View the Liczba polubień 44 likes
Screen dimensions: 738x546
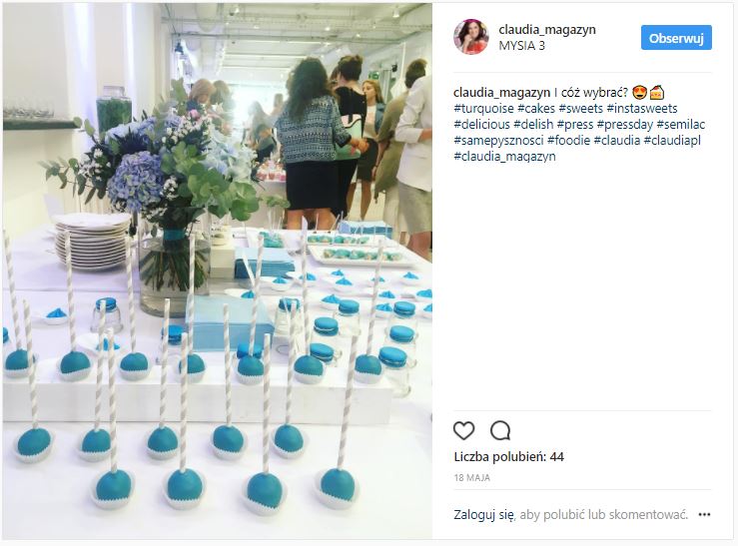pyautogui.click(x=508, y=457)
